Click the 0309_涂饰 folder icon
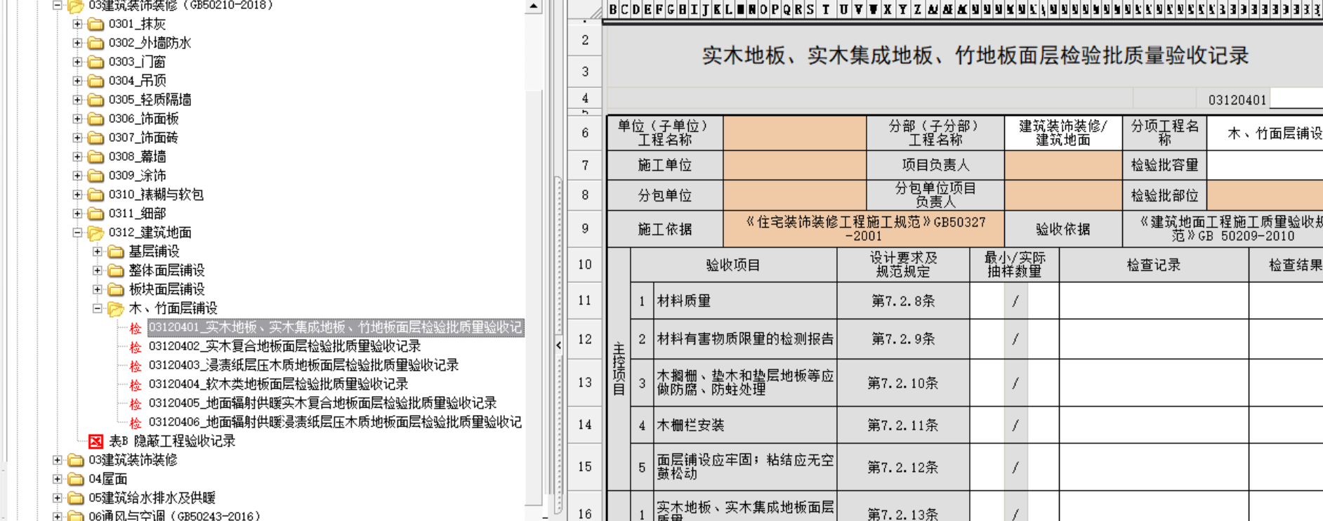The height and width of the screenshot is (521, 1323). pyautogui.click(x=96, y=176)
